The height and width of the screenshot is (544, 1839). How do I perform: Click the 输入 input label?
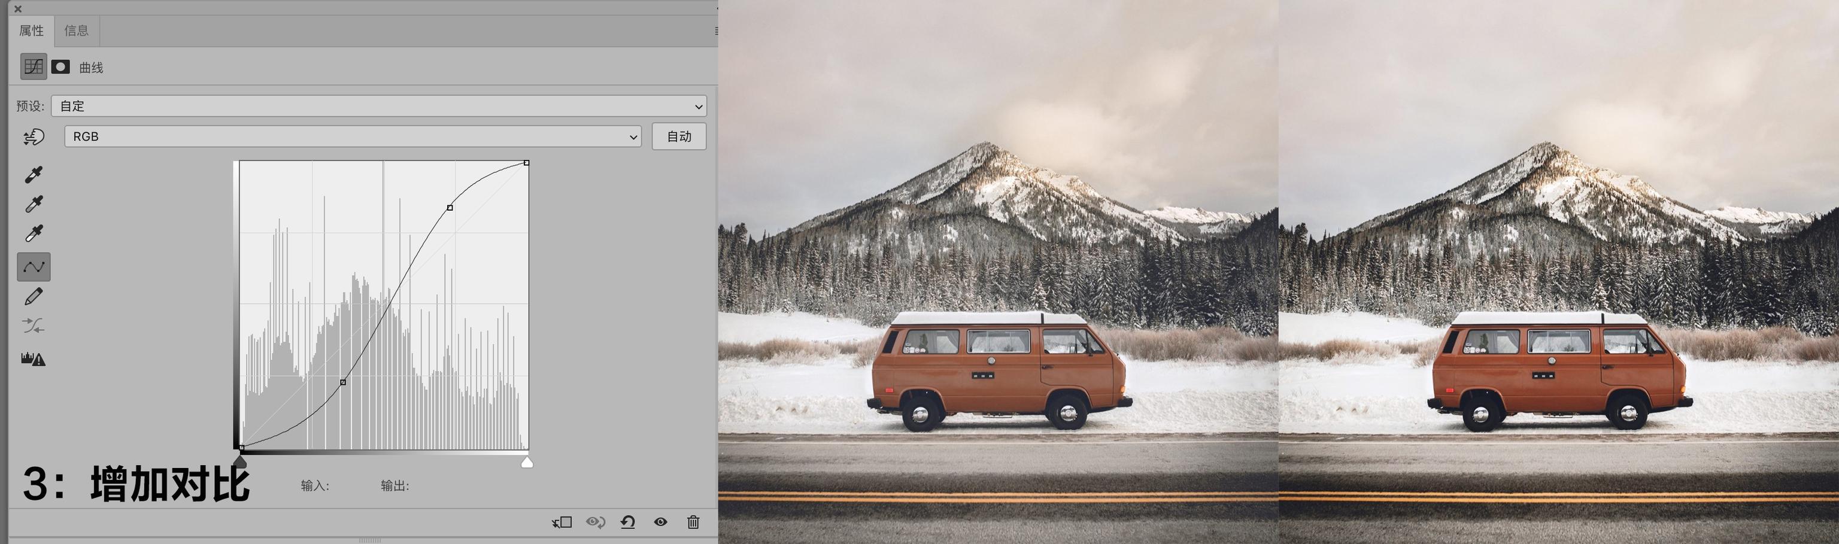315,485
